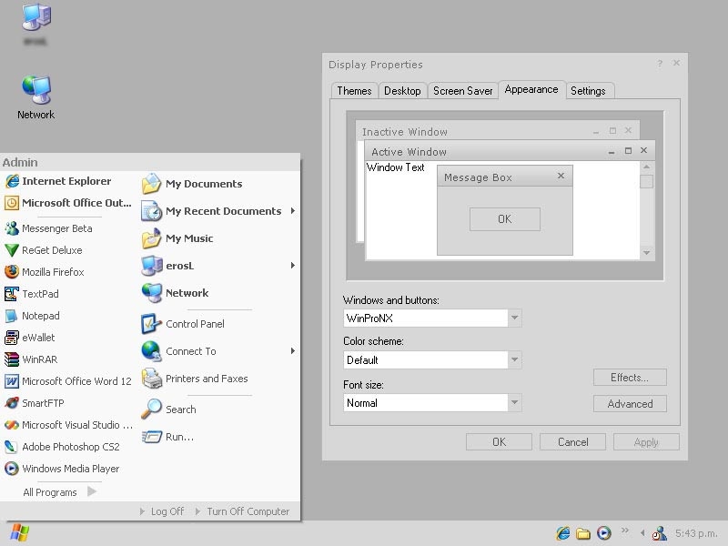The height and width of the screenshot is (546, 728).
Task: Launch Messenger Beta icon
Action: click(x=12, y=228)
